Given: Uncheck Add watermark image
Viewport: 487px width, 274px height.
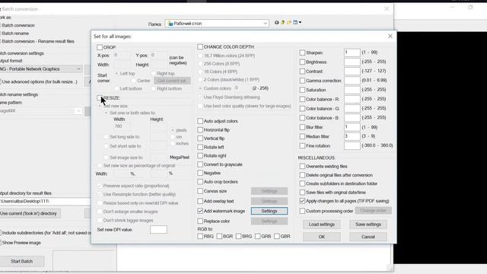Looking at the screenshot, I should [200, 211].
